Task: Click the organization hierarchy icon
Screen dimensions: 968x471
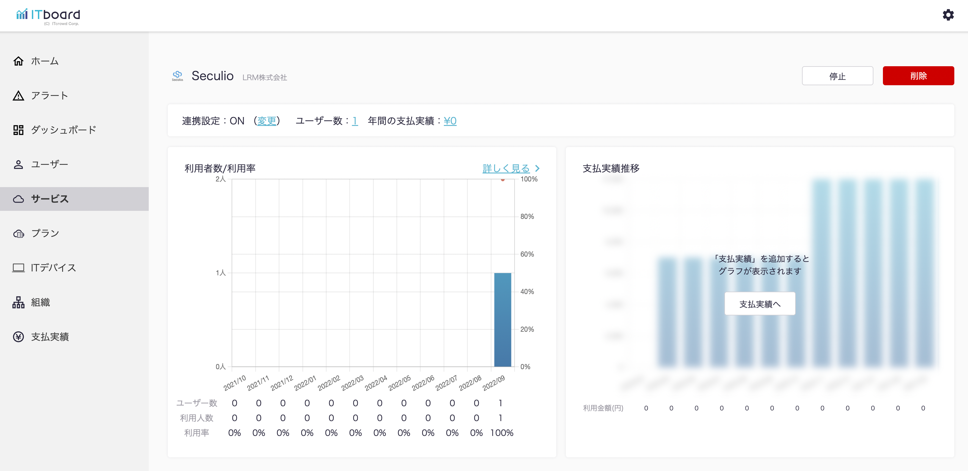Action: point(18,302)
